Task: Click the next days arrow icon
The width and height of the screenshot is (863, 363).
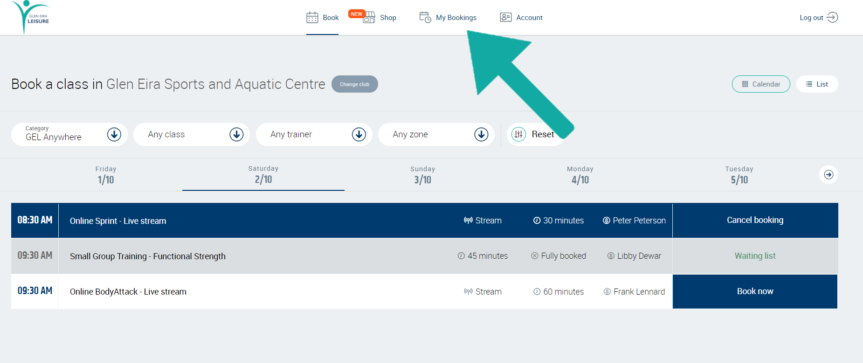Action: [828, 175]
